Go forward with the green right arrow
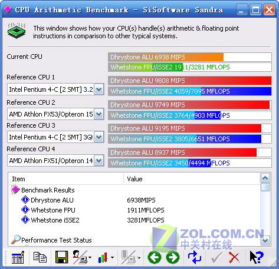 coord(173,257)
